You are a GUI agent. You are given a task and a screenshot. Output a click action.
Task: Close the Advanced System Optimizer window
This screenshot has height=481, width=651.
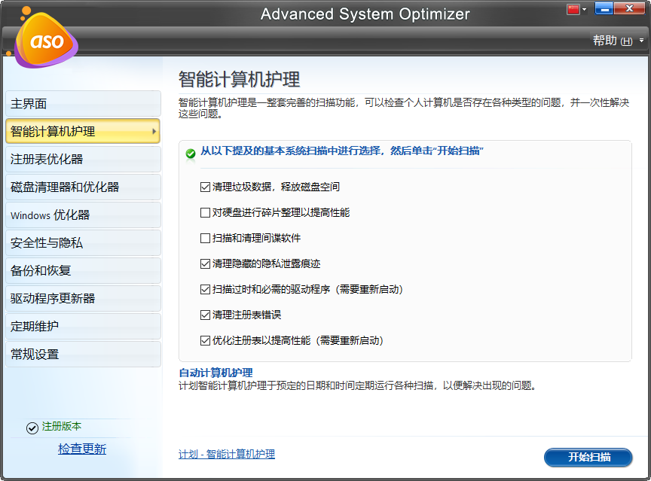[x=629, y=8]
